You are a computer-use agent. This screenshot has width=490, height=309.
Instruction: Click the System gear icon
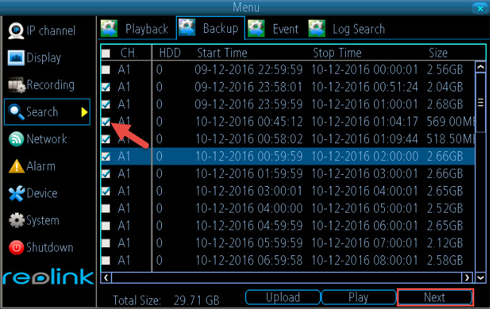click(x=16, y=220)
